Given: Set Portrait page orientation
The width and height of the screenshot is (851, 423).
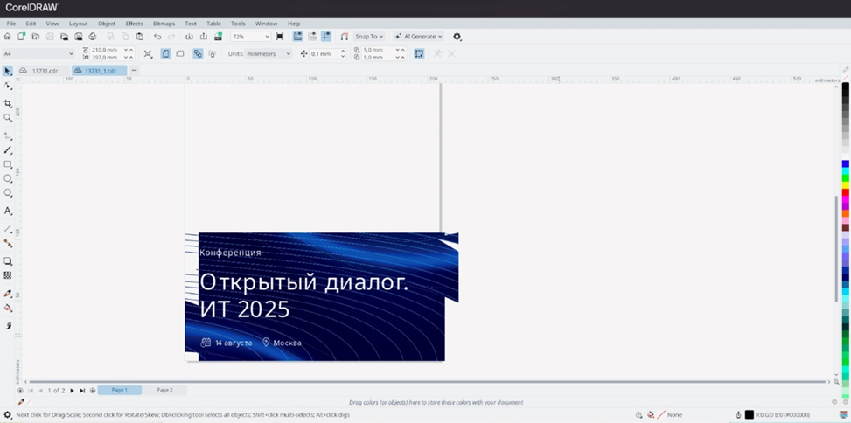Looking at the screenshot, I should 165,53.
